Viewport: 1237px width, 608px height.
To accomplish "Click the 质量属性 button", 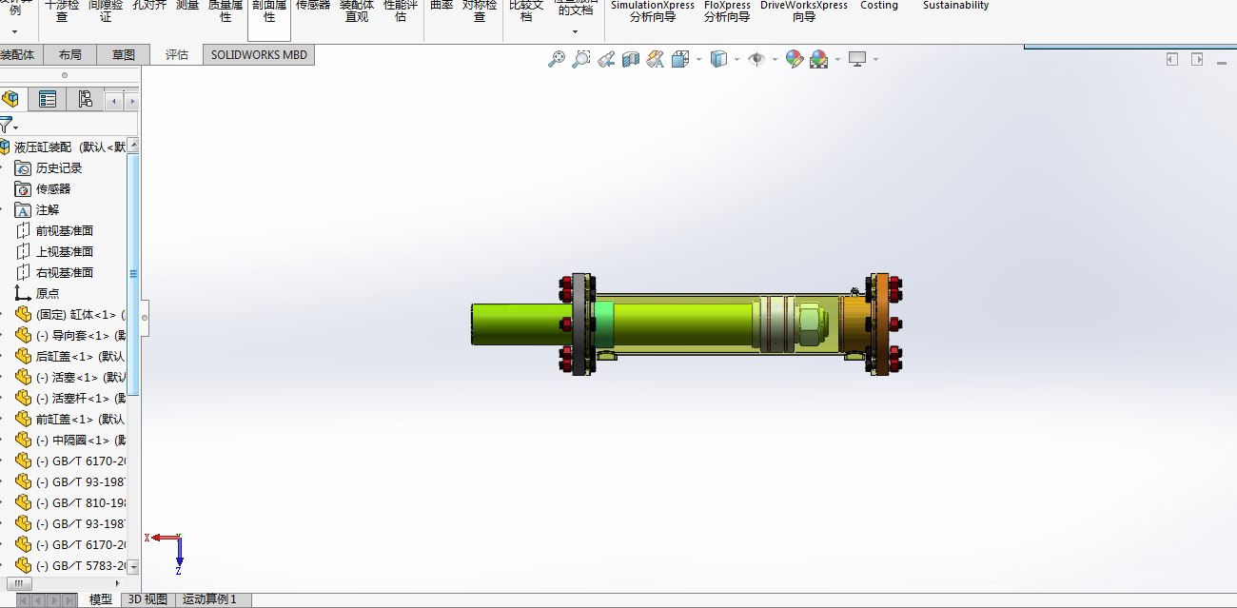I will [x=226, y=11].
